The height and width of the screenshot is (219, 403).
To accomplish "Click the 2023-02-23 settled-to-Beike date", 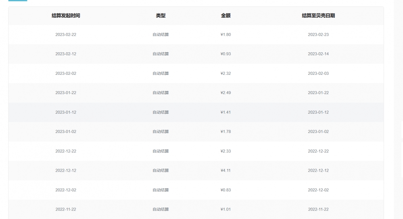I will (318, 35).
